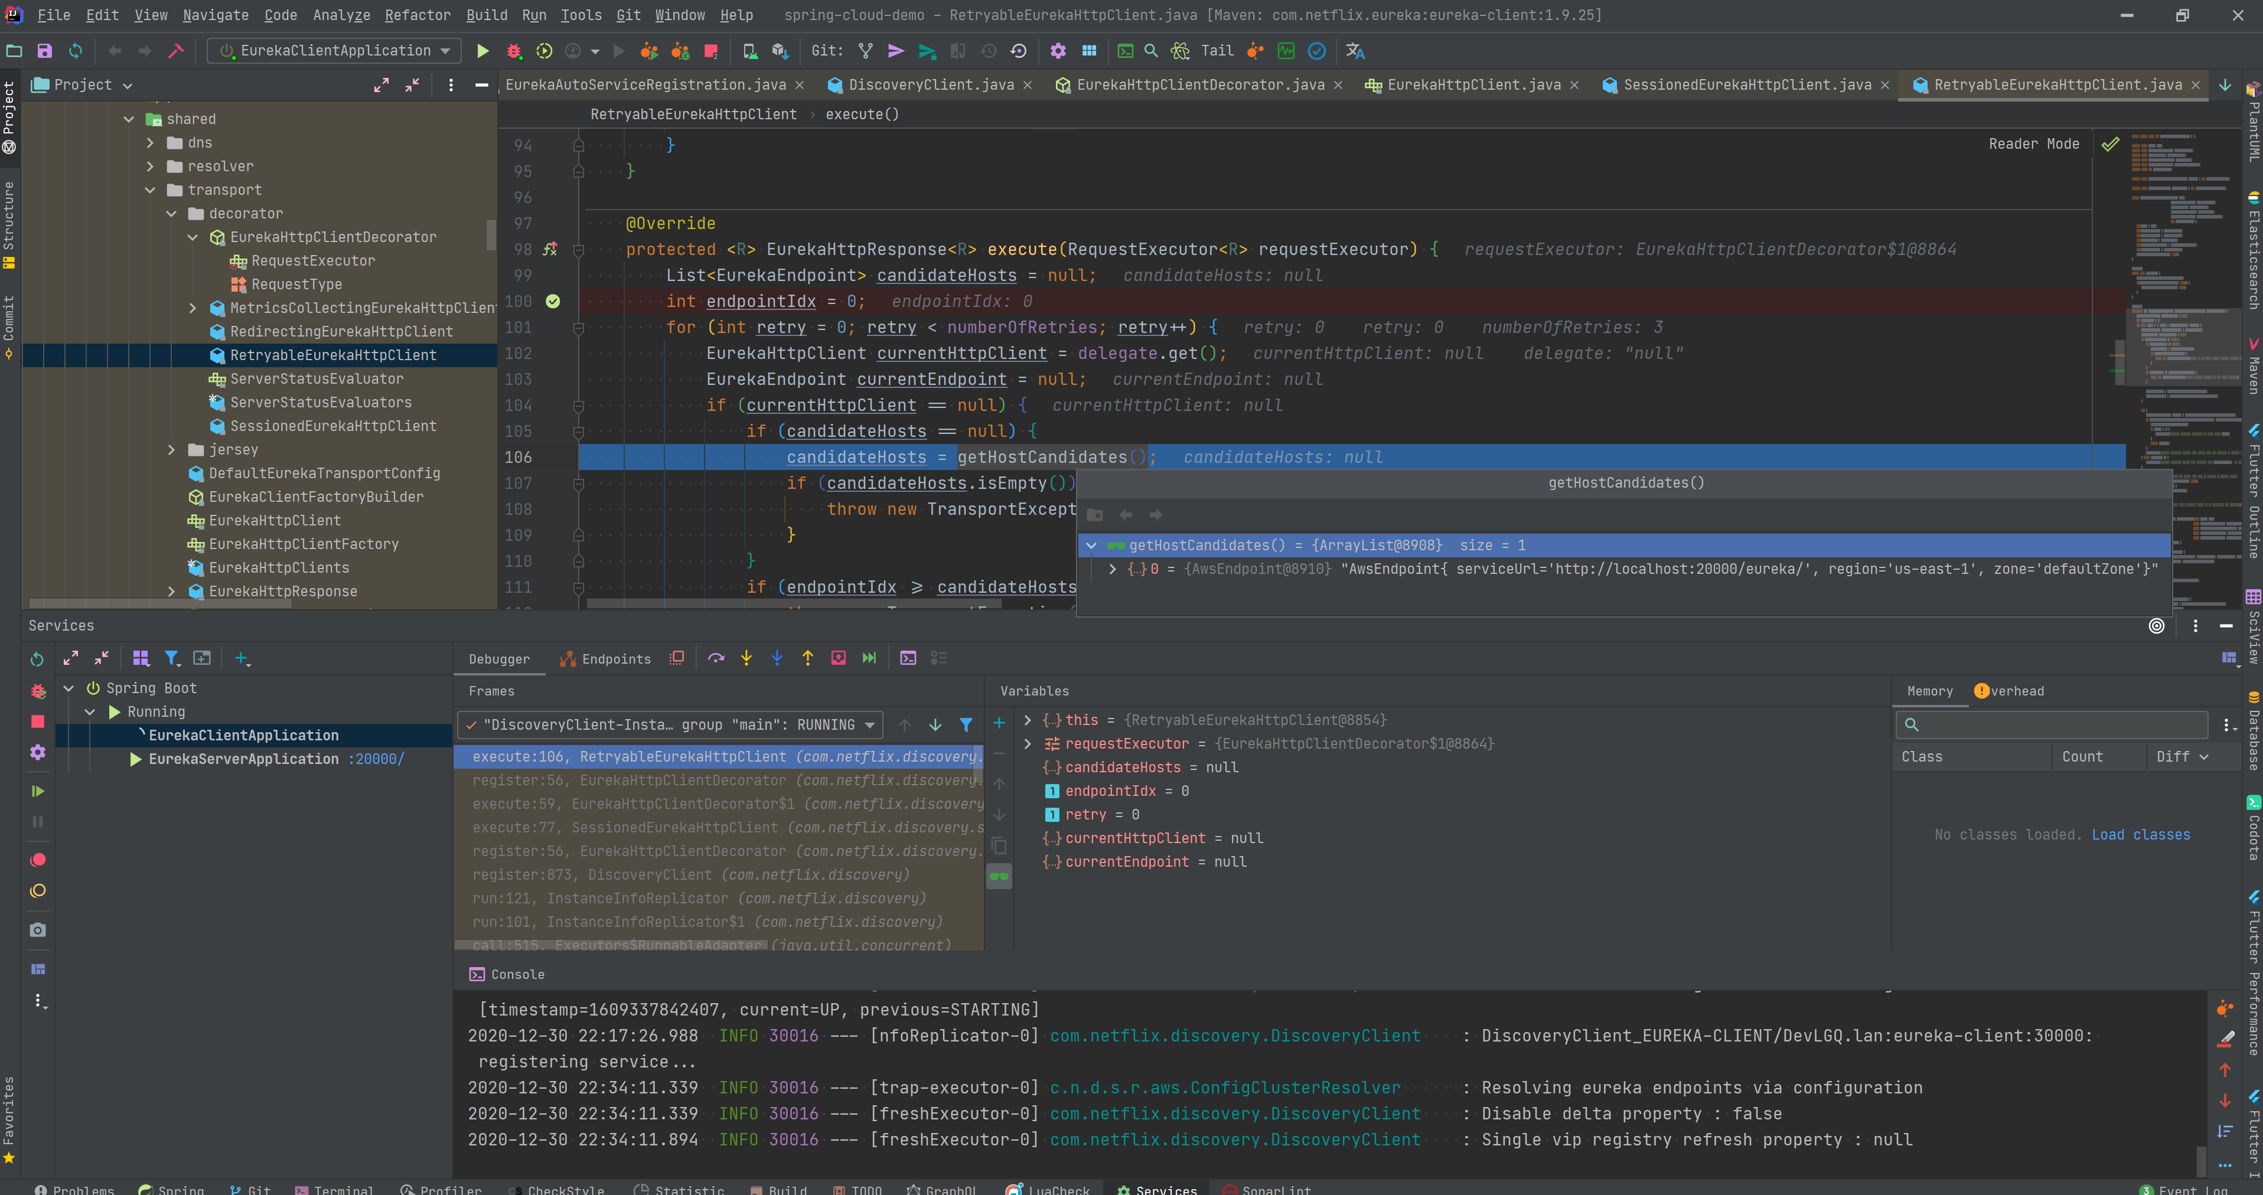
Task: Stop the running process via red square in main toolbar
Action: [x=710, y=51]
